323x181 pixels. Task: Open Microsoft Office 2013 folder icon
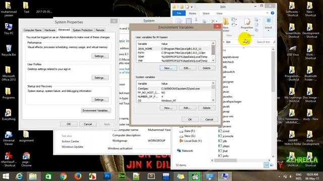coord(9,73)
